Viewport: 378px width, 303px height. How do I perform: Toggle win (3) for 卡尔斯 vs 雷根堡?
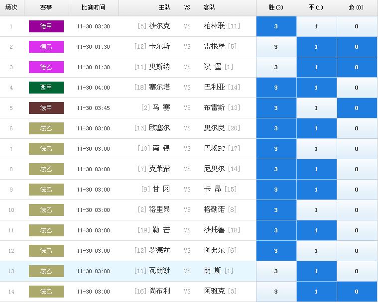(276, 47)
